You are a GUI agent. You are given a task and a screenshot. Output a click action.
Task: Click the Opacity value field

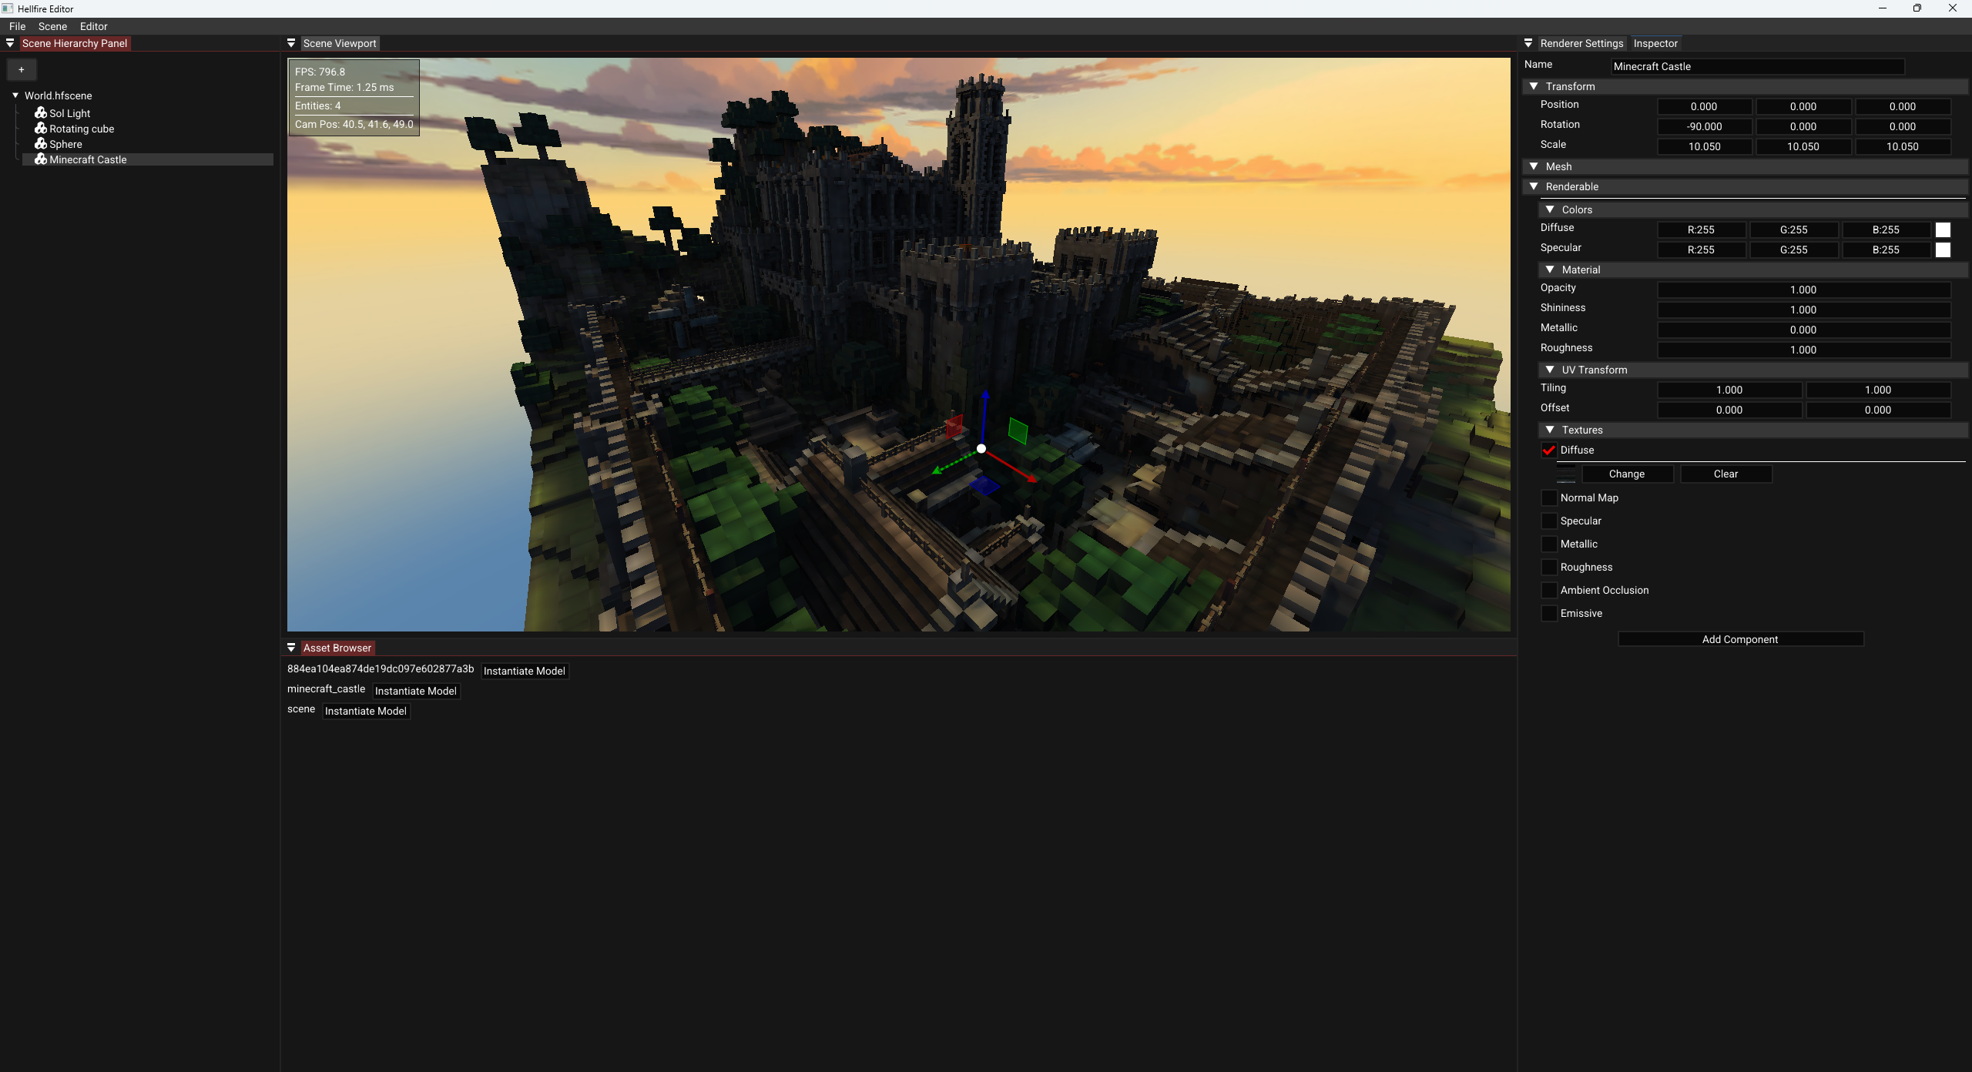pyautogui.click(x=1803, y=290)
